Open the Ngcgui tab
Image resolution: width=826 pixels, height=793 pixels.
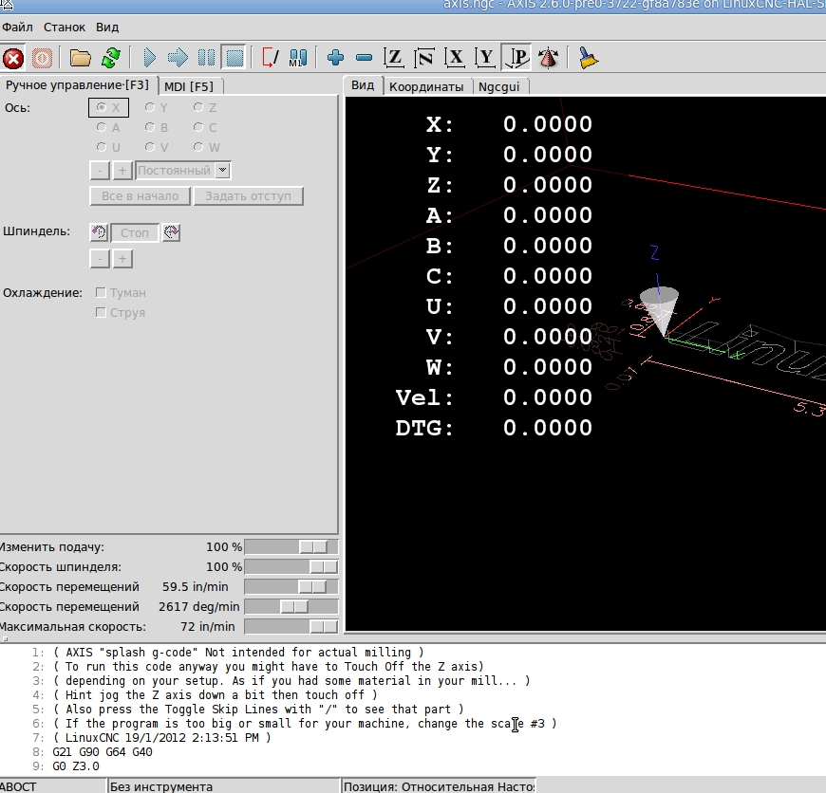(498, 86)
